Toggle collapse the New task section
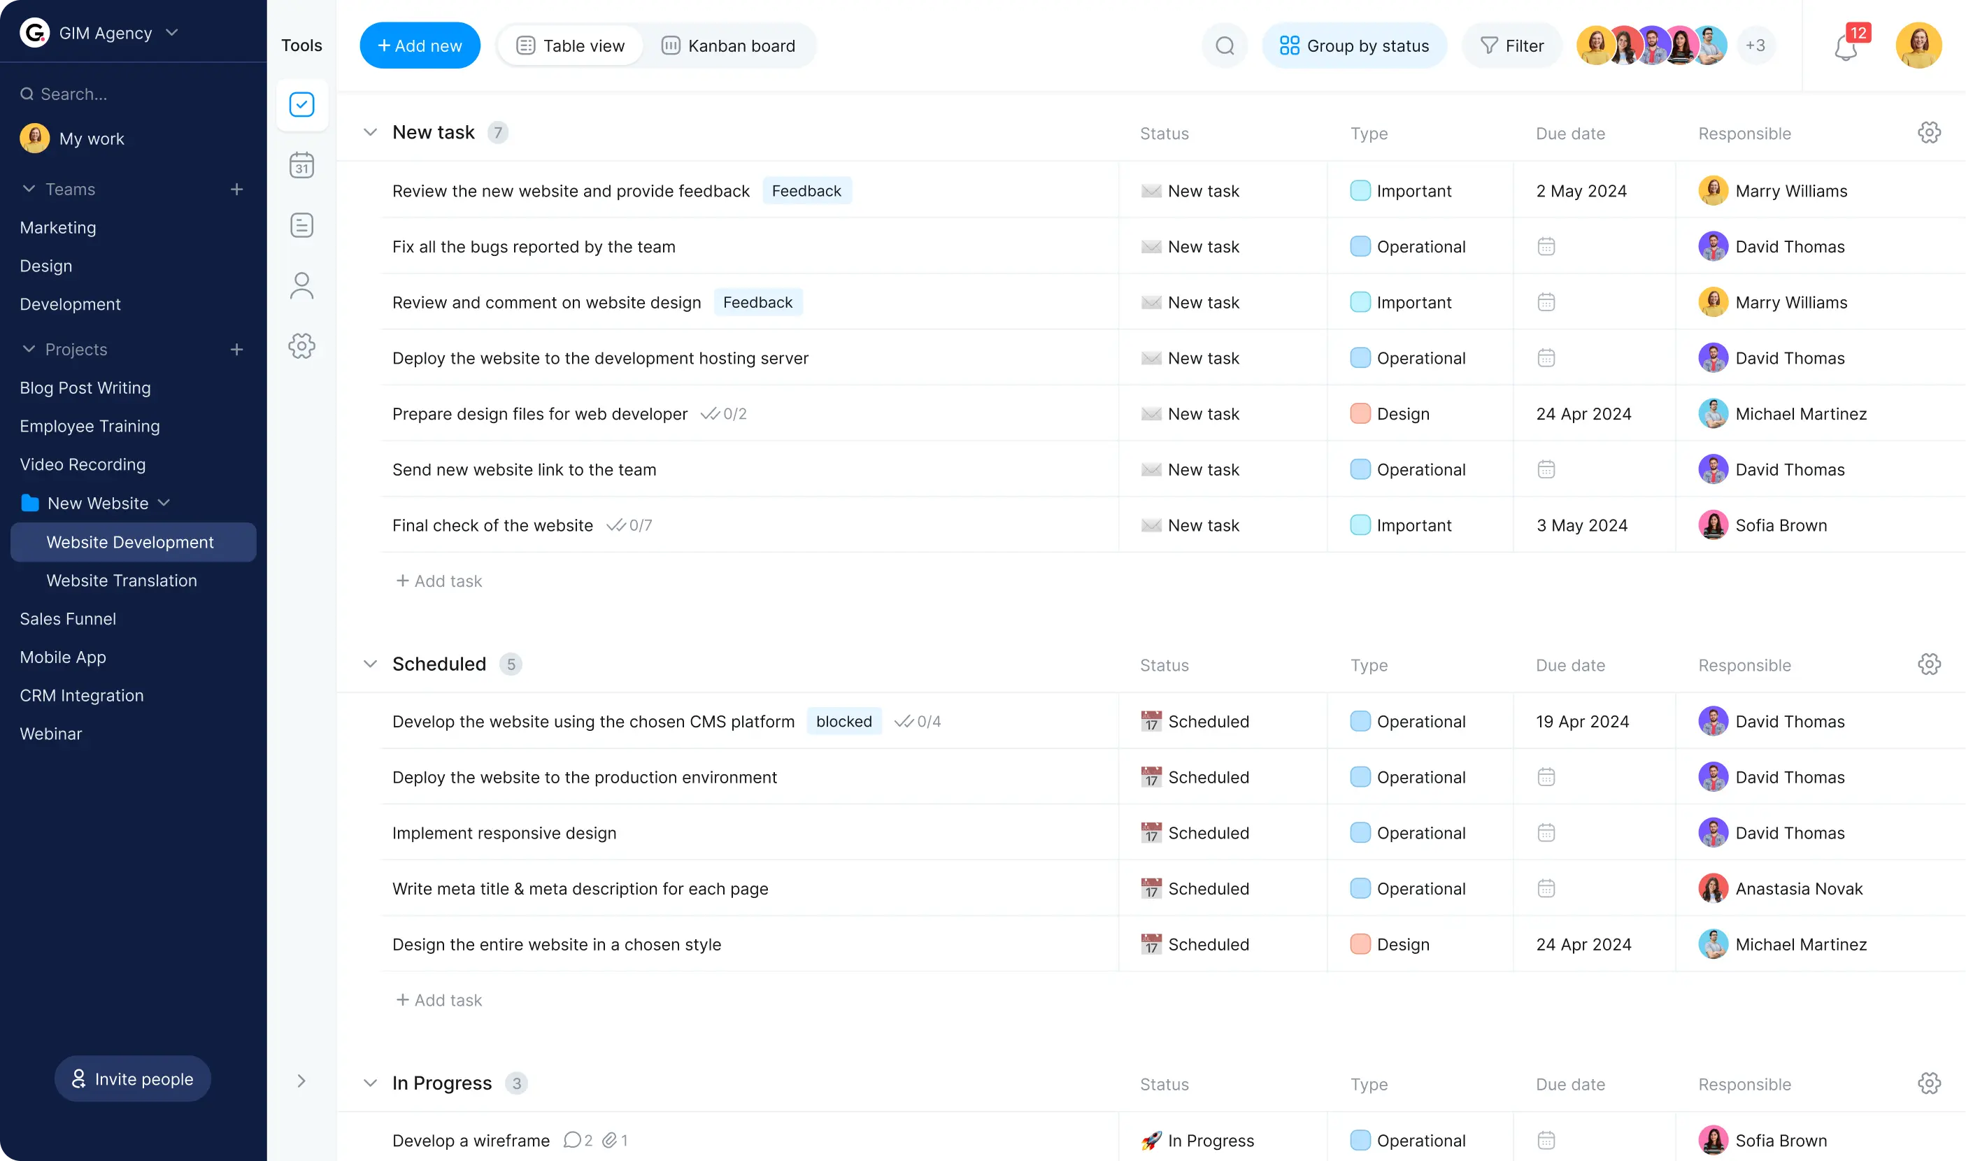This screenshot has width=1966, height=1161. tap(370, 131)
